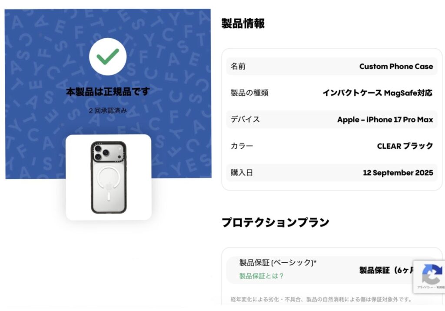Select the 名前 Custom Phone Case row
Viewport: 445px width, 311px height.
(x=331, y=67)
